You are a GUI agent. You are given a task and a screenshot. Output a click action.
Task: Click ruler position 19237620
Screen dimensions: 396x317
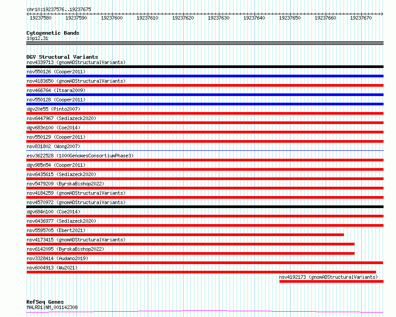pos(183,18)
